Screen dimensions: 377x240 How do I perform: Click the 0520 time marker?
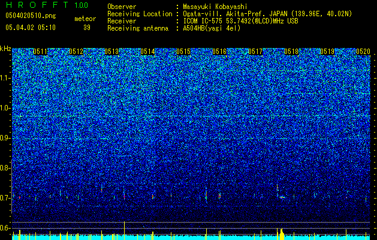click(363, 52)
